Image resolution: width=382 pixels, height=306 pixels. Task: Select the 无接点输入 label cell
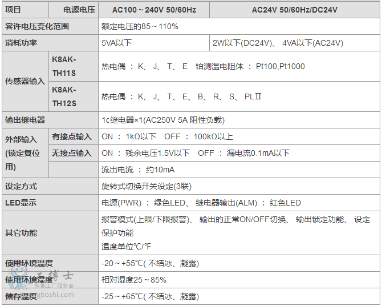pos(72,153)
